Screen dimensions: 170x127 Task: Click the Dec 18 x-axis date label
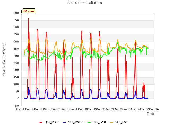point(83,109)
